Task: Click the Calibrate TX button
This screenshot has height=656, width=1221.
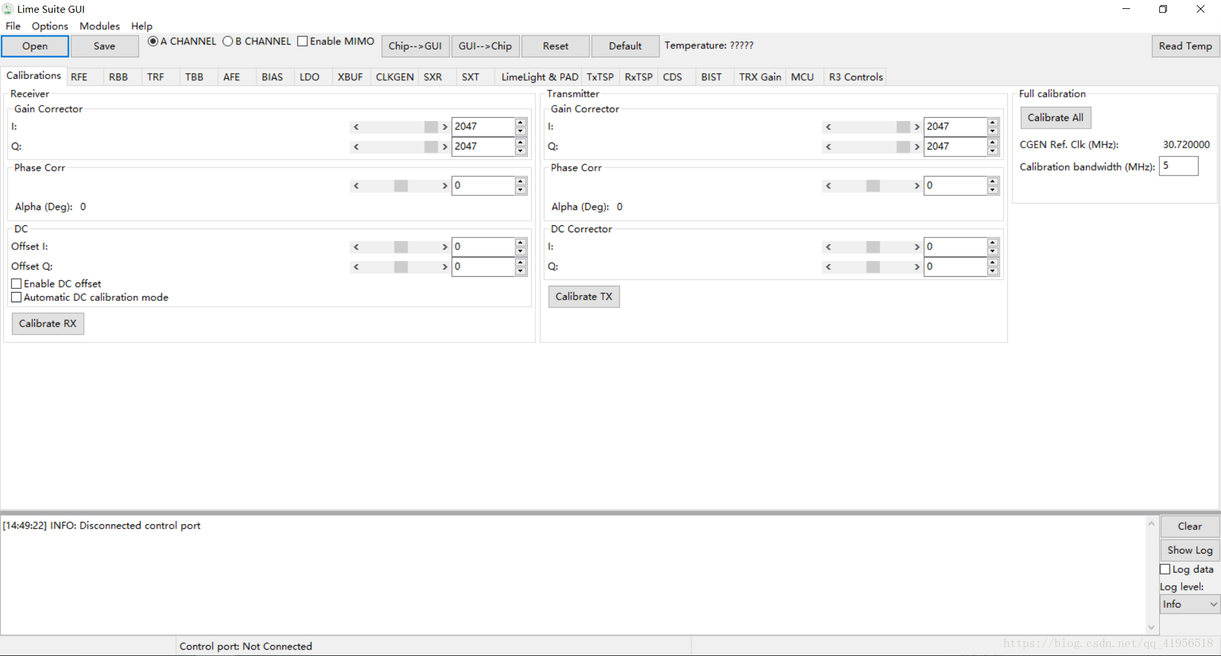Action: click(x=584, y=297)
